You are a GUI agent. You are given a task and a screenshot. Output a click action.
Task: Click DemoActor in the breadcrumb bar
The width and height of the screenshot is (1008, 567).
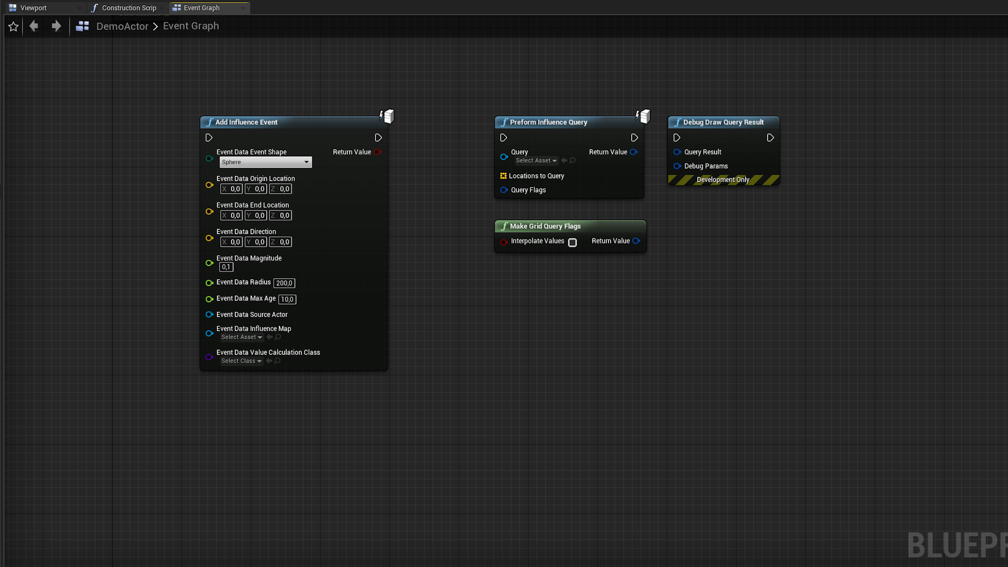(122, 26)
